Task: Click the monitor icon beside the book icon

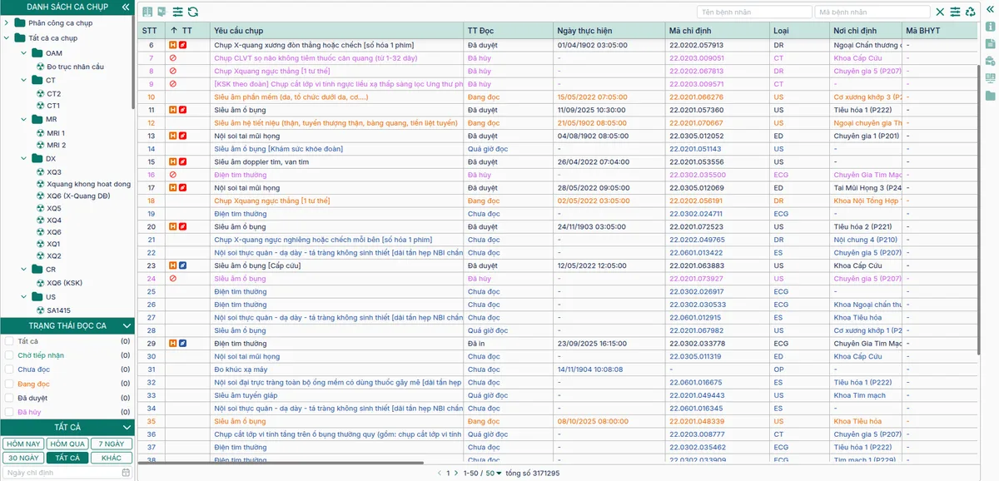Action: point(162,12)
